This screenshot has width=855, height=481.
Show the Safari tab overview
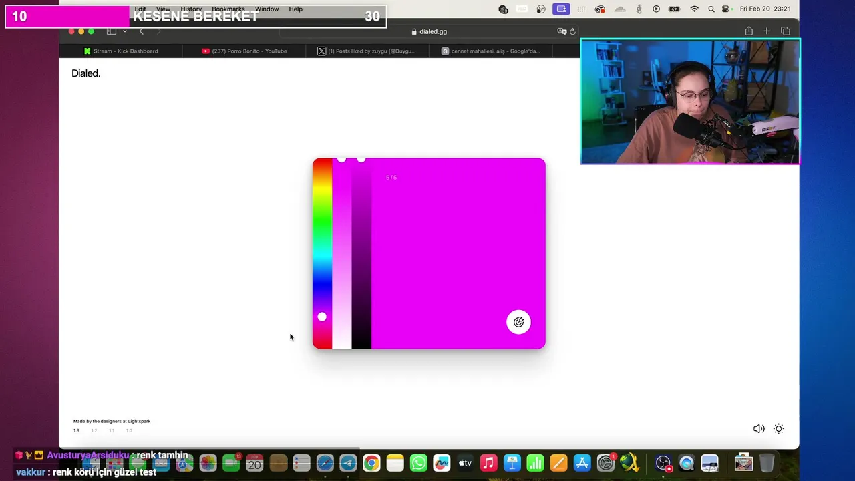785,31
